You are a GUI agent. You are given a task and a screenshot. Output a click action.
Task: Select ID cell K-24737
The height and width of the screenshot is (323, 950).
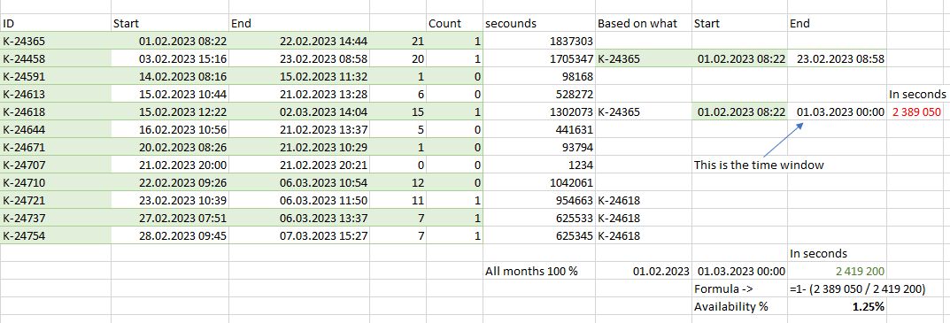[56, 218]
